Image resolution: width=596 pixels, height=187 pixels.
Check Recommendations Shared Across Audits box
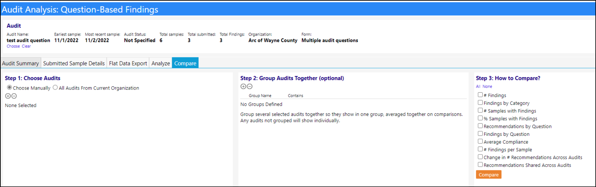click(480, 165)
